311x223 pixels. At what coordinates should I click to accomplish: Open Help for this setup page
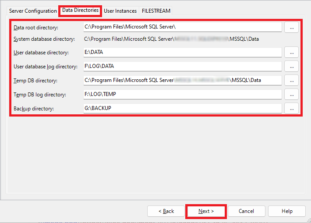(287, 211)
